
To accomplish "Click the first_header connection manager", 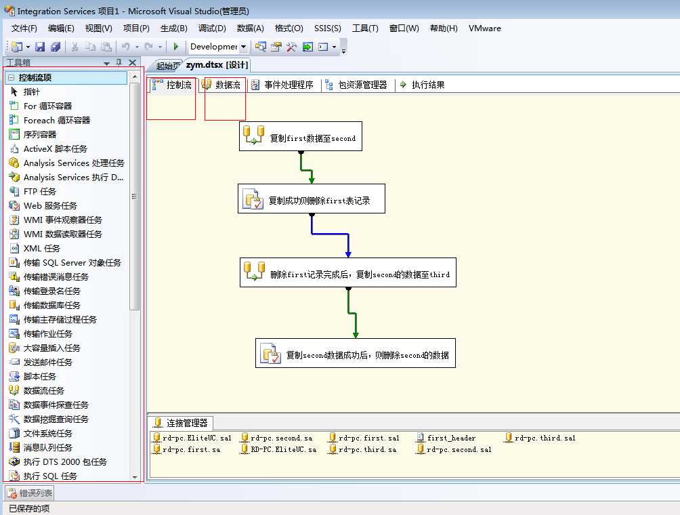I will point(452,438).
